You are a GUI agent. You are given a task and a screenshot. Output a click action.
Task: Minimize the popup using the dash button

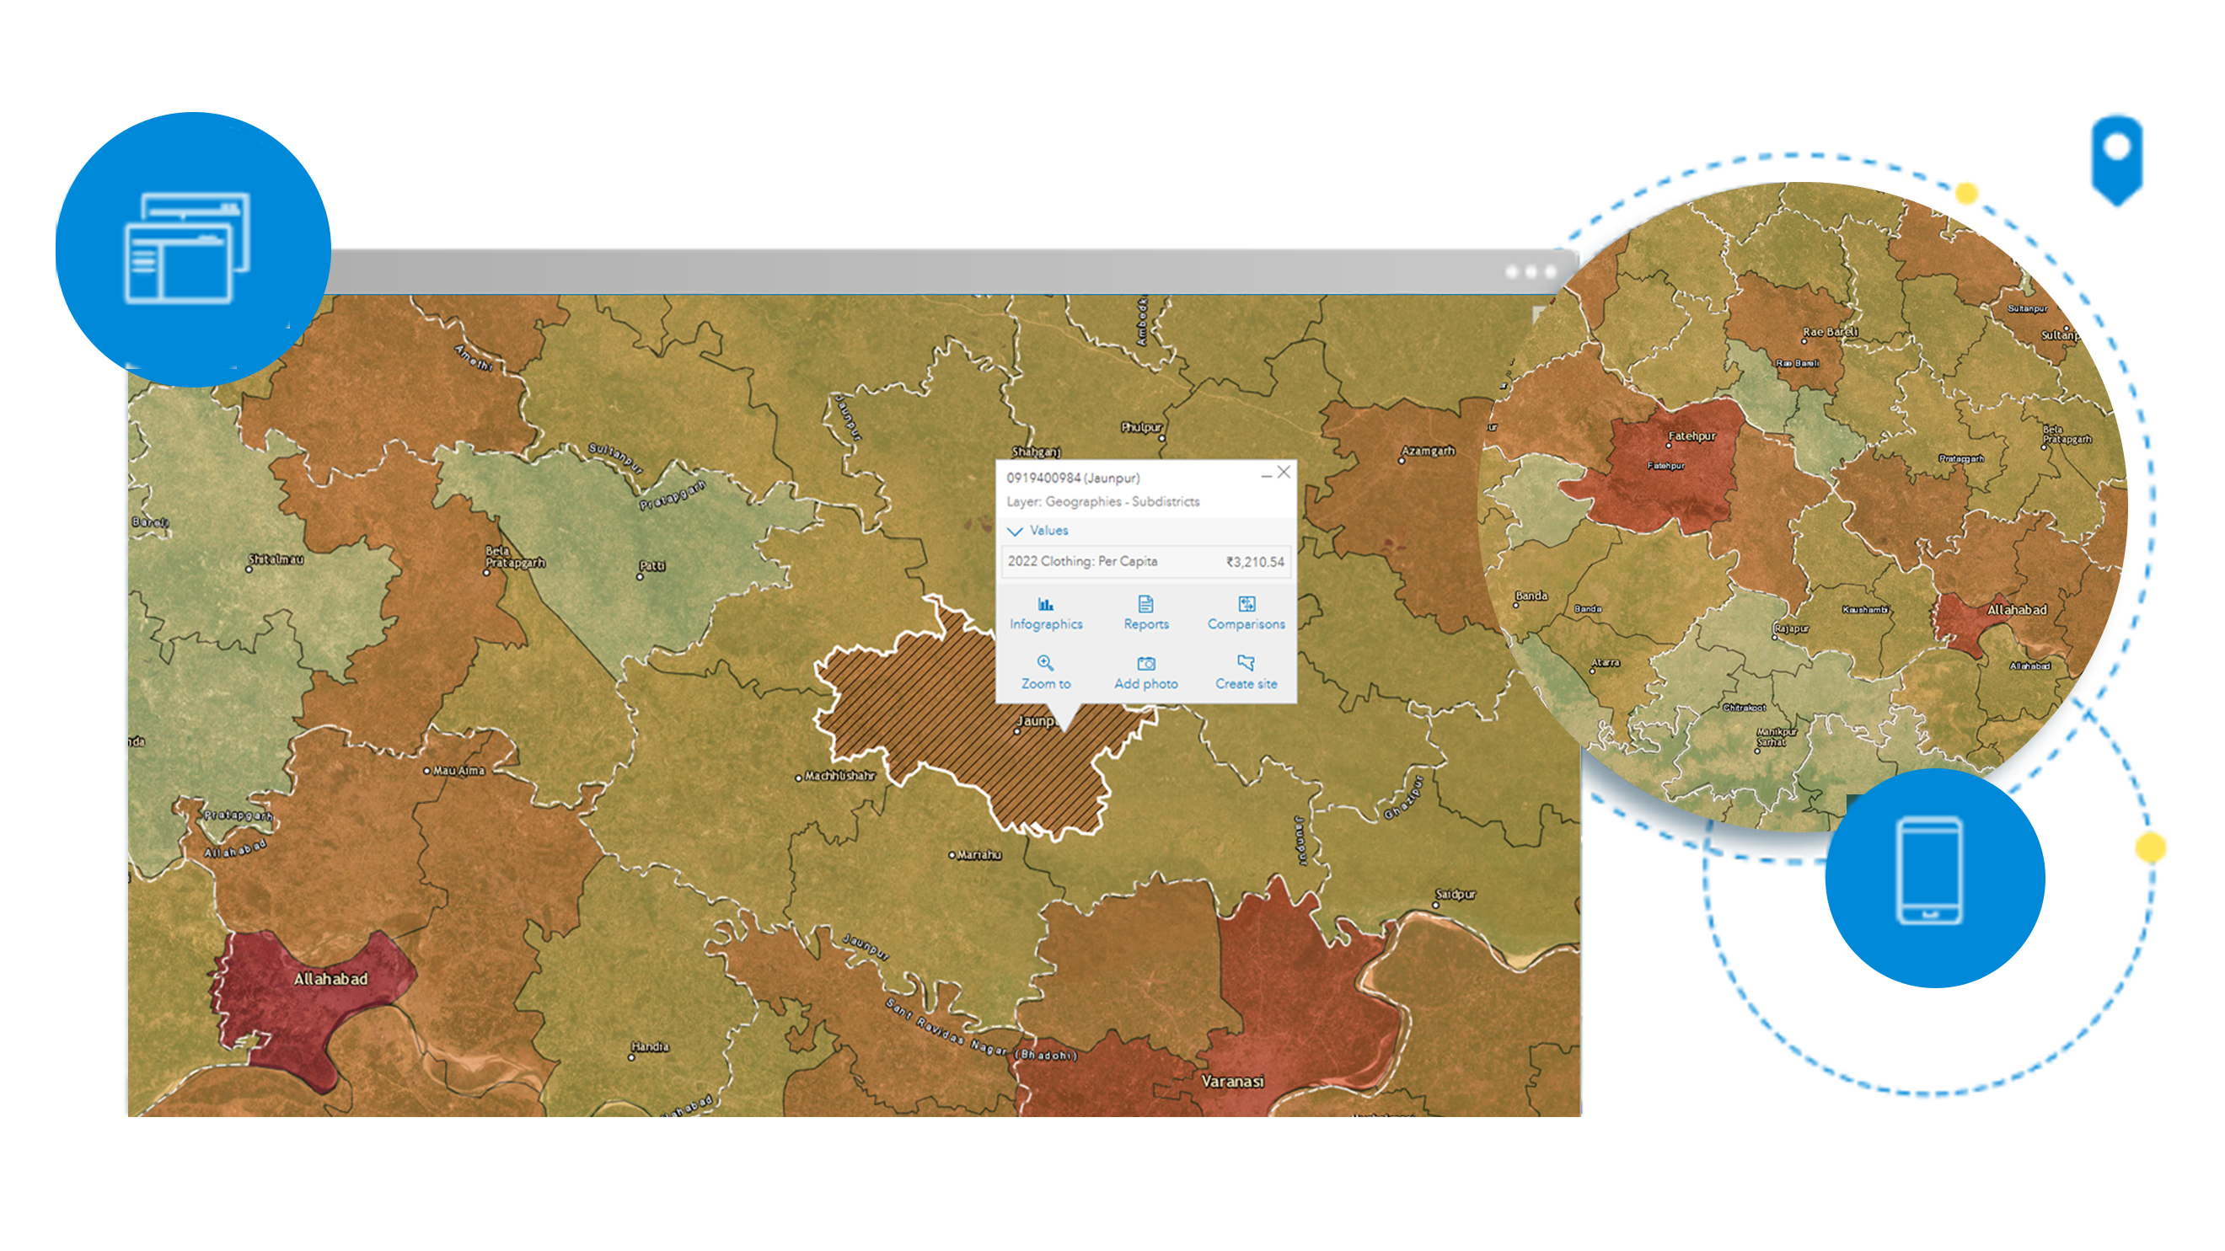pyautogui.click(x=1265, y=476)
